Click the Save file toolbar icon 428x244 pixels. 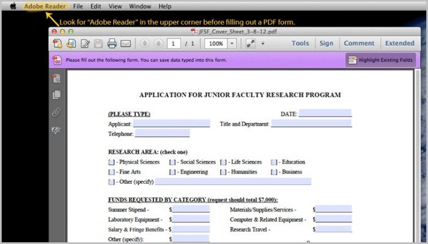click(98, 43)
